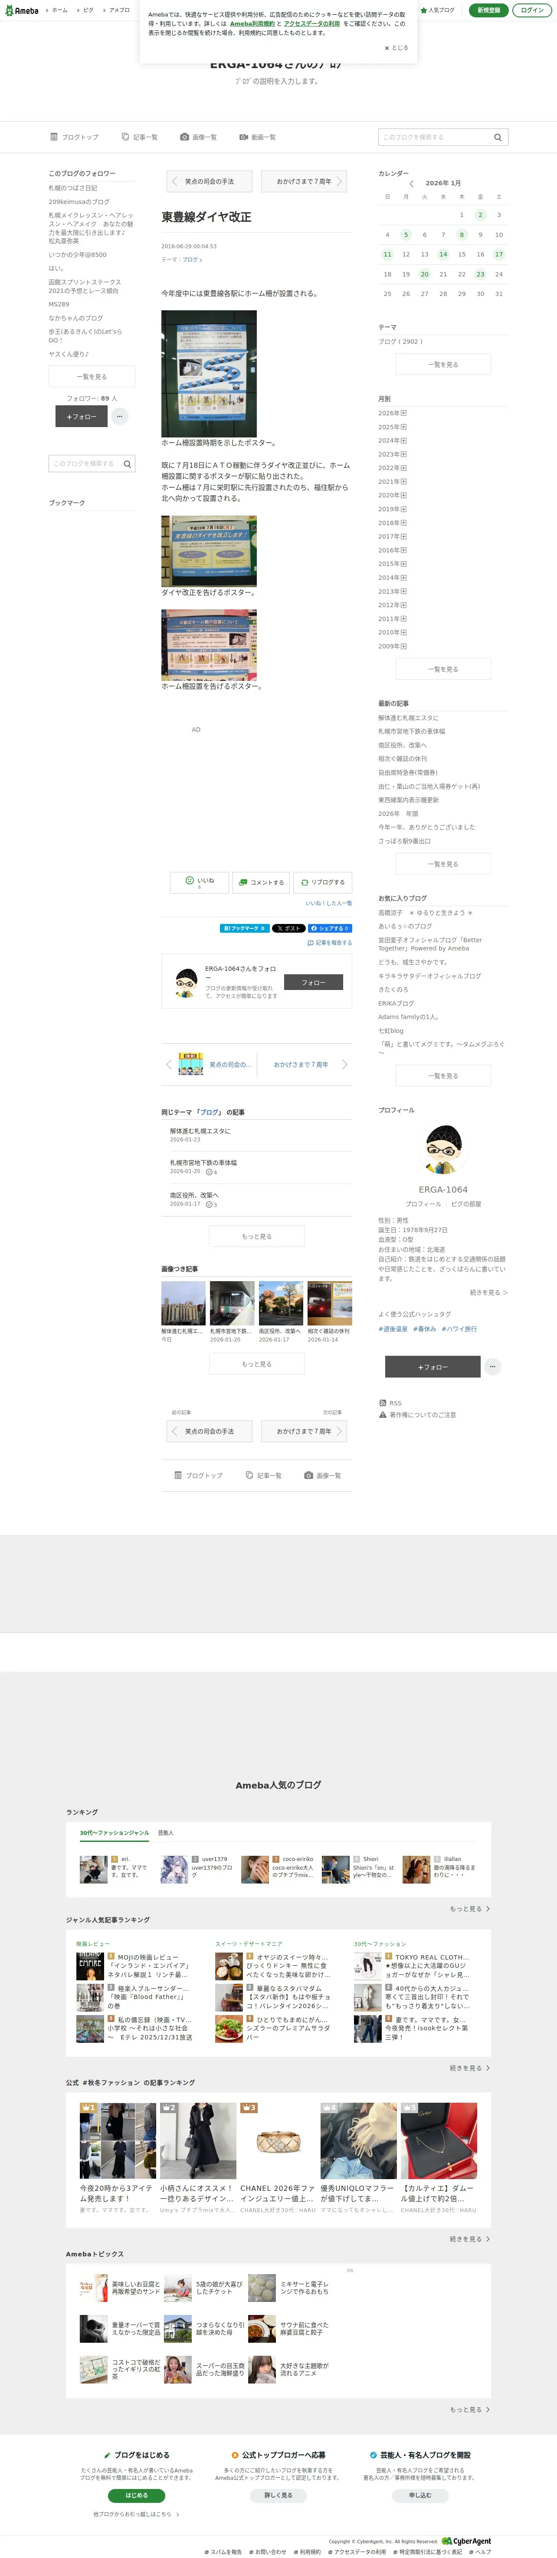Click the left sidebar search magnifier icon

click(x=128, y=464)
